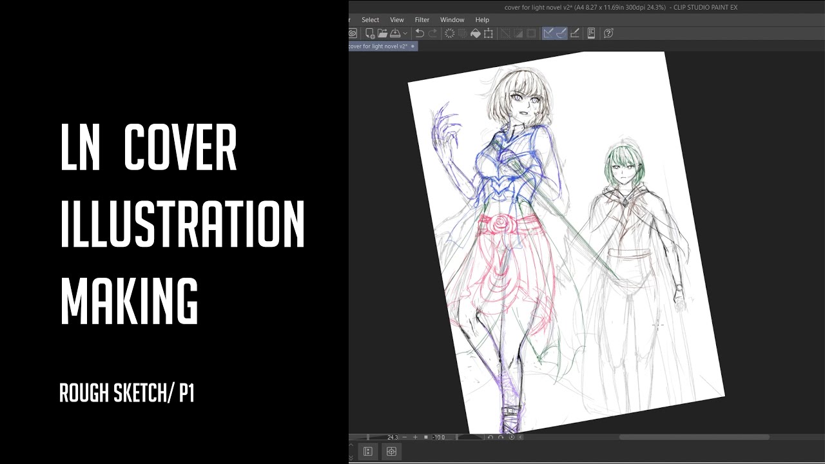Click the New document icon
The image size is (825, 464).
point(370,34)
